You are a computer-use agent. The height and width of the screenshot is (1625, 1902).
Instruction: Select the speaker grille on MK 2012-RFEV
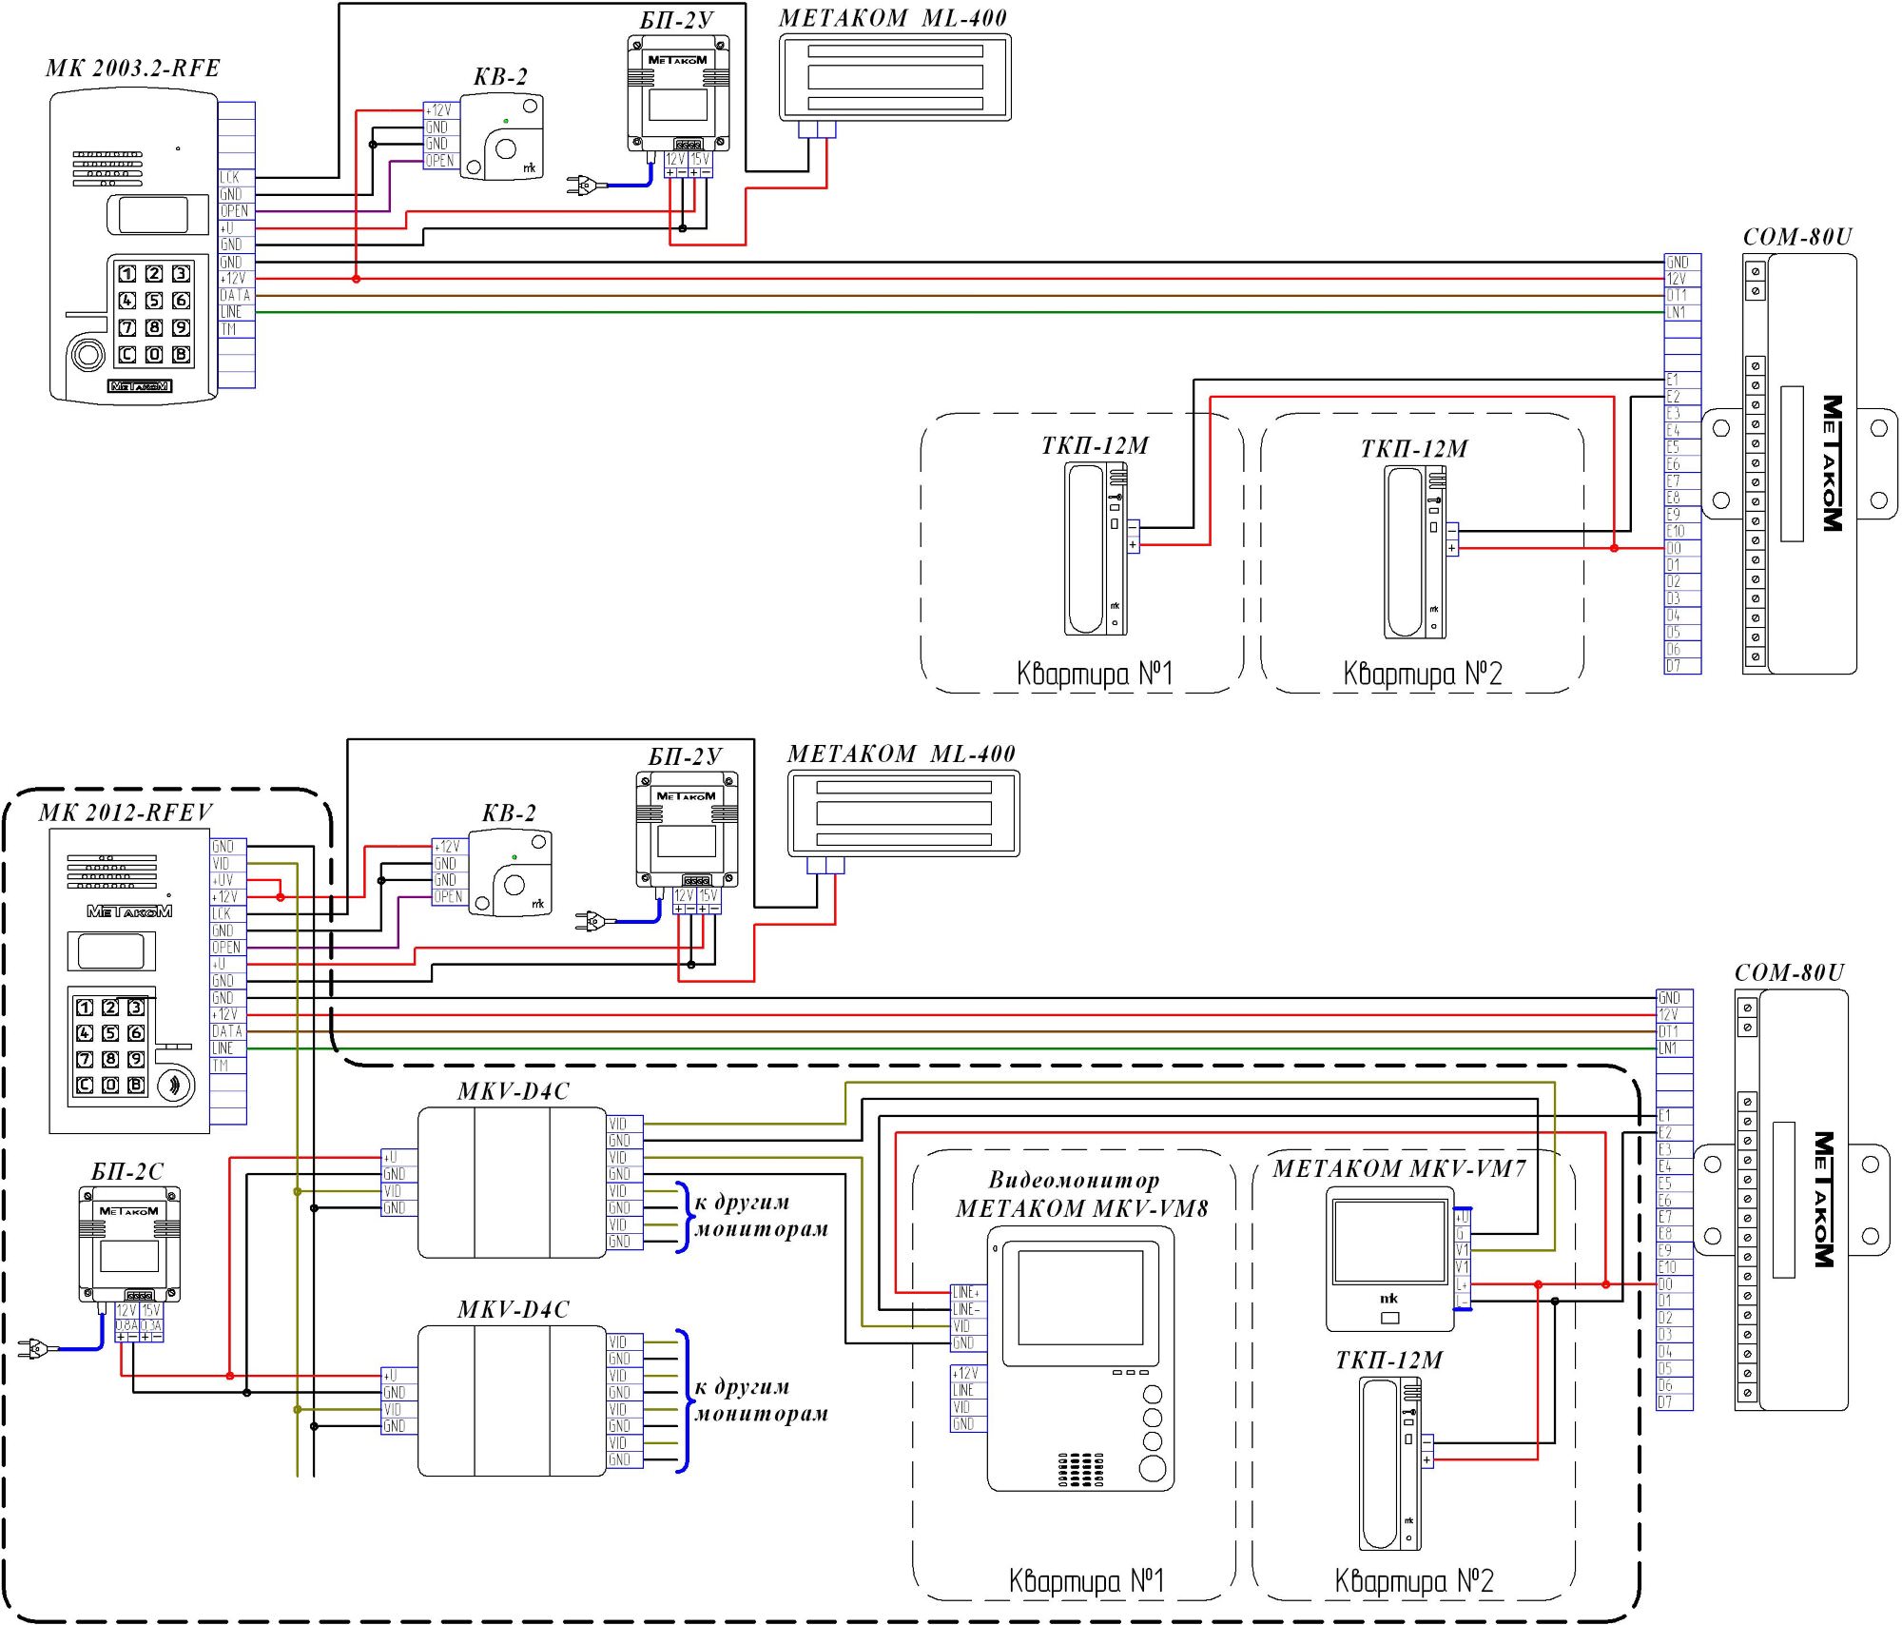(111, 871)
